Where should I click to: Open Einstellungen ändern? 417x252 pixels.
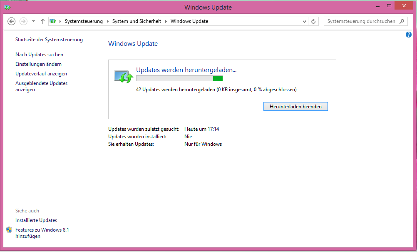point(39,64)
